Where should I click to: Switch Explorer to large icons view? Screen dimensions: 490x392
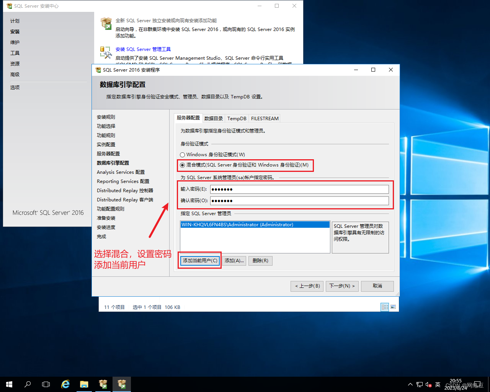point(393,307)
